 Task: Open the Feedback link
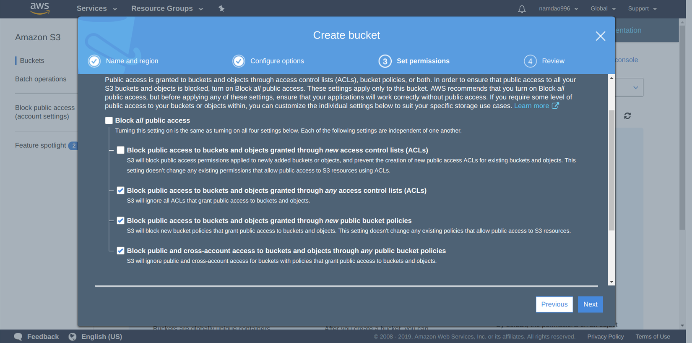43,337
